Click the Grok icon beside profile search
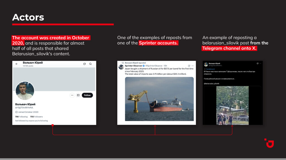 point(84,64)
